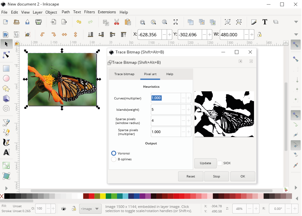Image resolution: width=302 pixels, height=216 pixels.
Task: Expand the commands bar overflow chevron
Action: 296,22
